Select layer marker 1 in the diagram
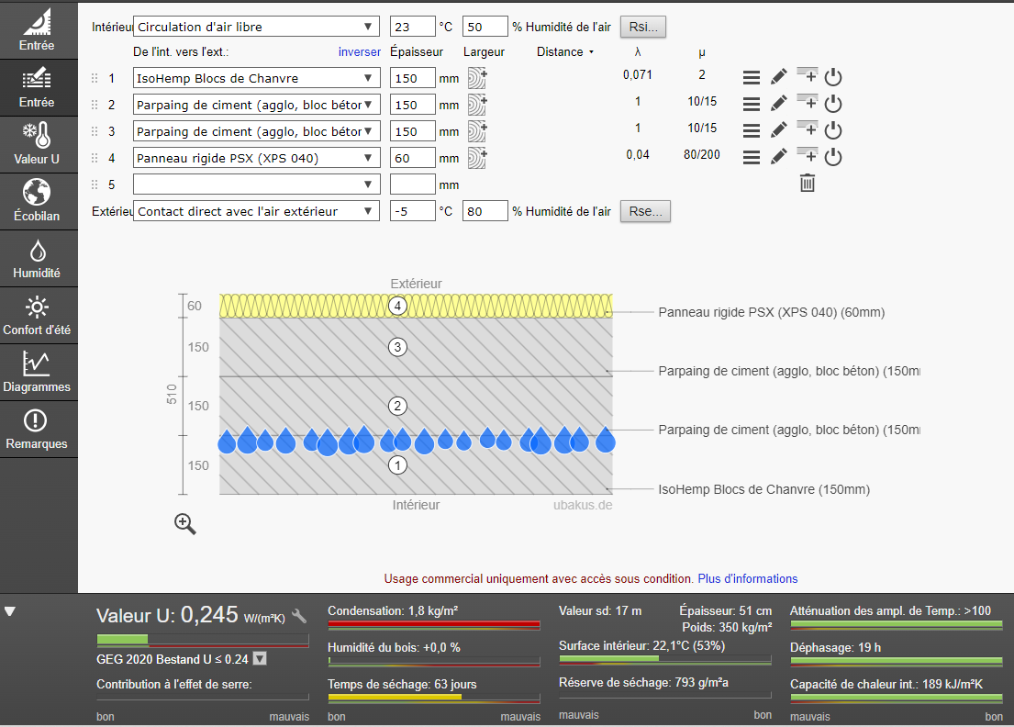The width and height of the screenshot is (1014, 727). 397,464
